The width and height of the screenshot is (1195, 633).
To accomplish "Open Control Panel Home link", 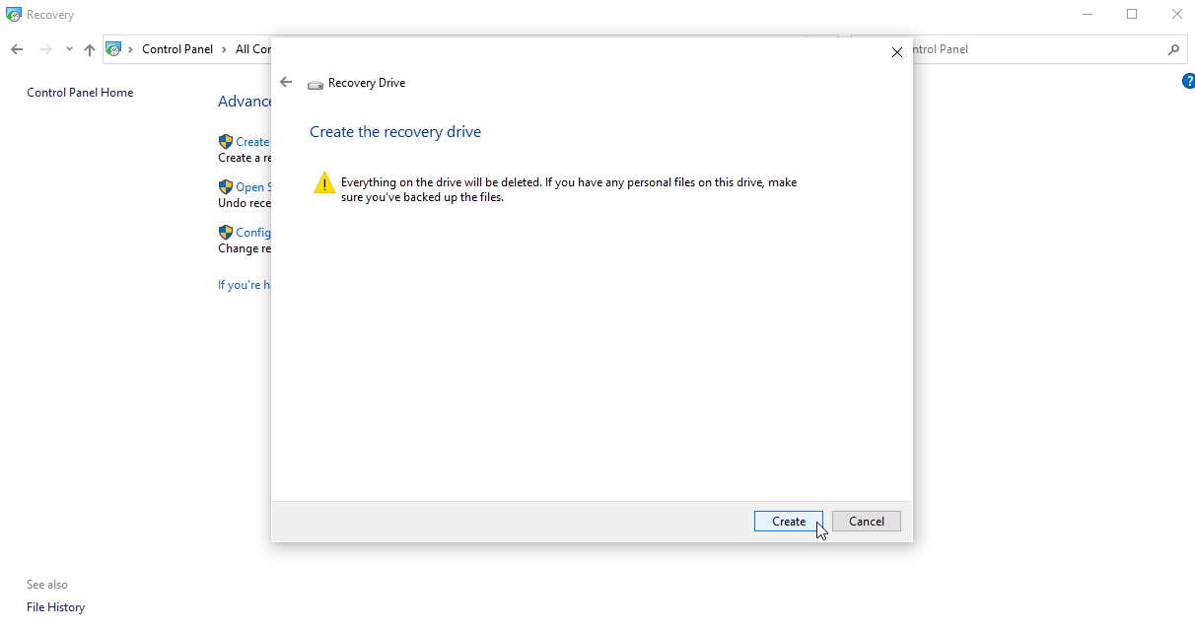I will (x=80, y=93).
